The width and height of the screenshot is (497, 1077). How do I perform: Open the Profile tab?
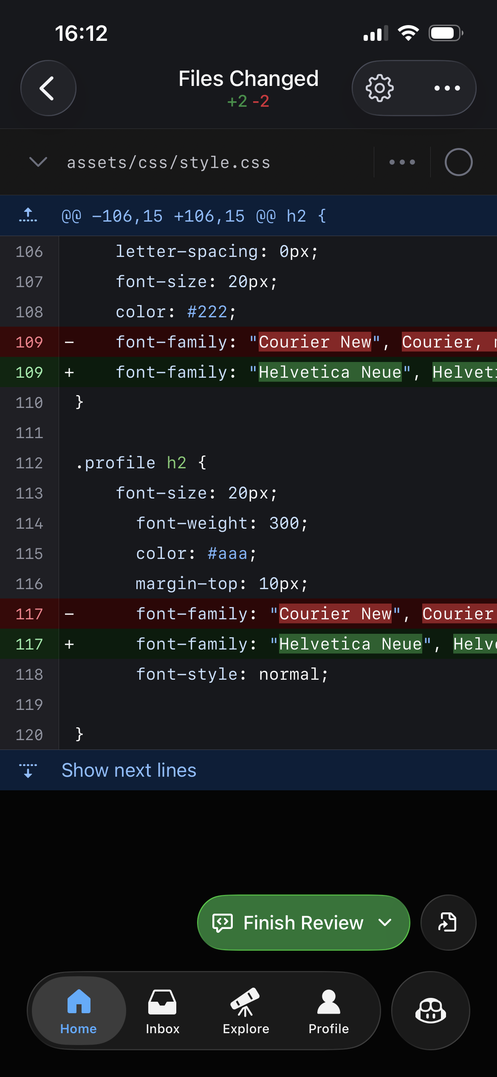(x=328, y=1011)
